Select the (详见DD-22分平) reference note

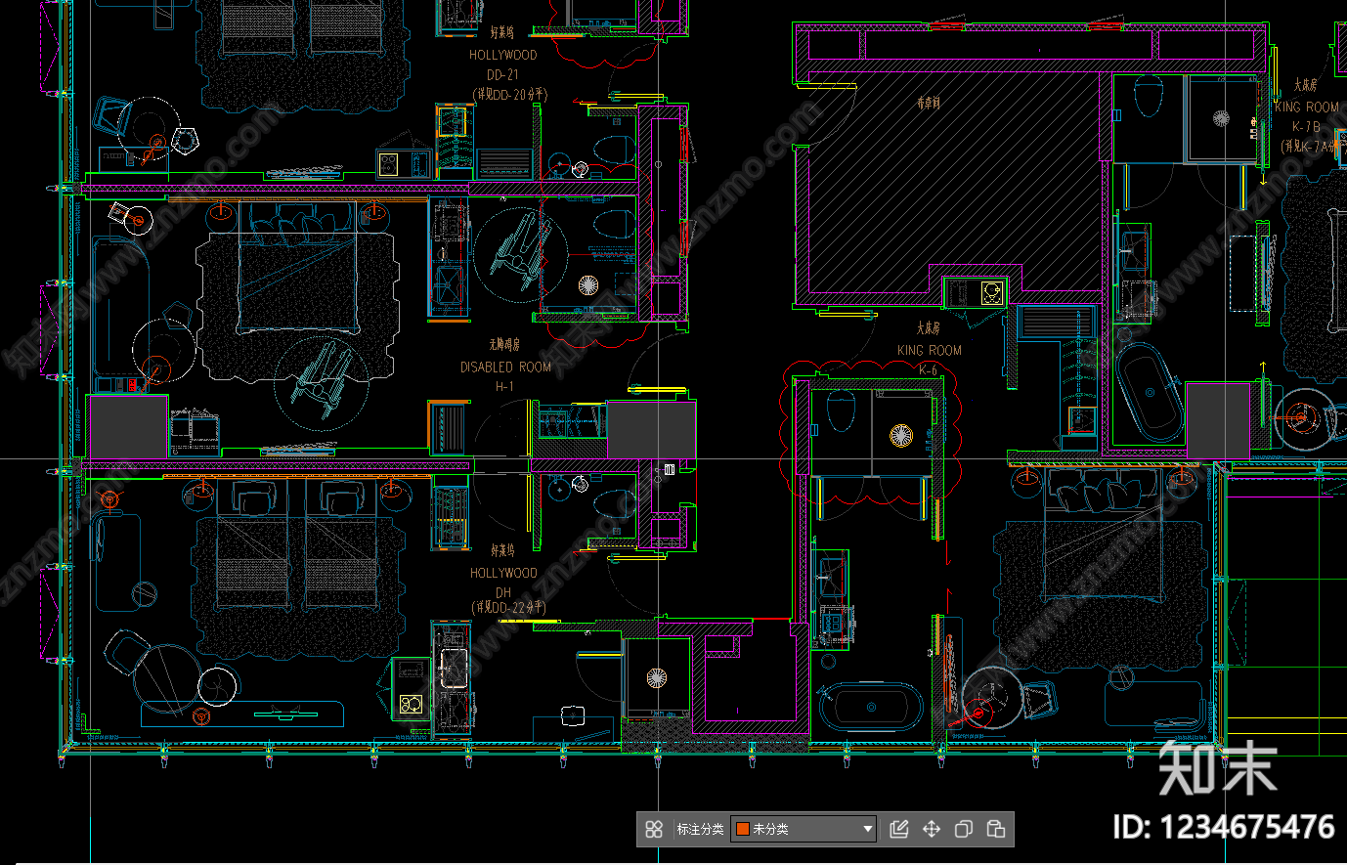(x=509, y=608)
